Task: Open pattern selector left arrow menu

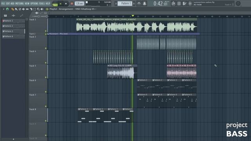Action: click(116, 4)
